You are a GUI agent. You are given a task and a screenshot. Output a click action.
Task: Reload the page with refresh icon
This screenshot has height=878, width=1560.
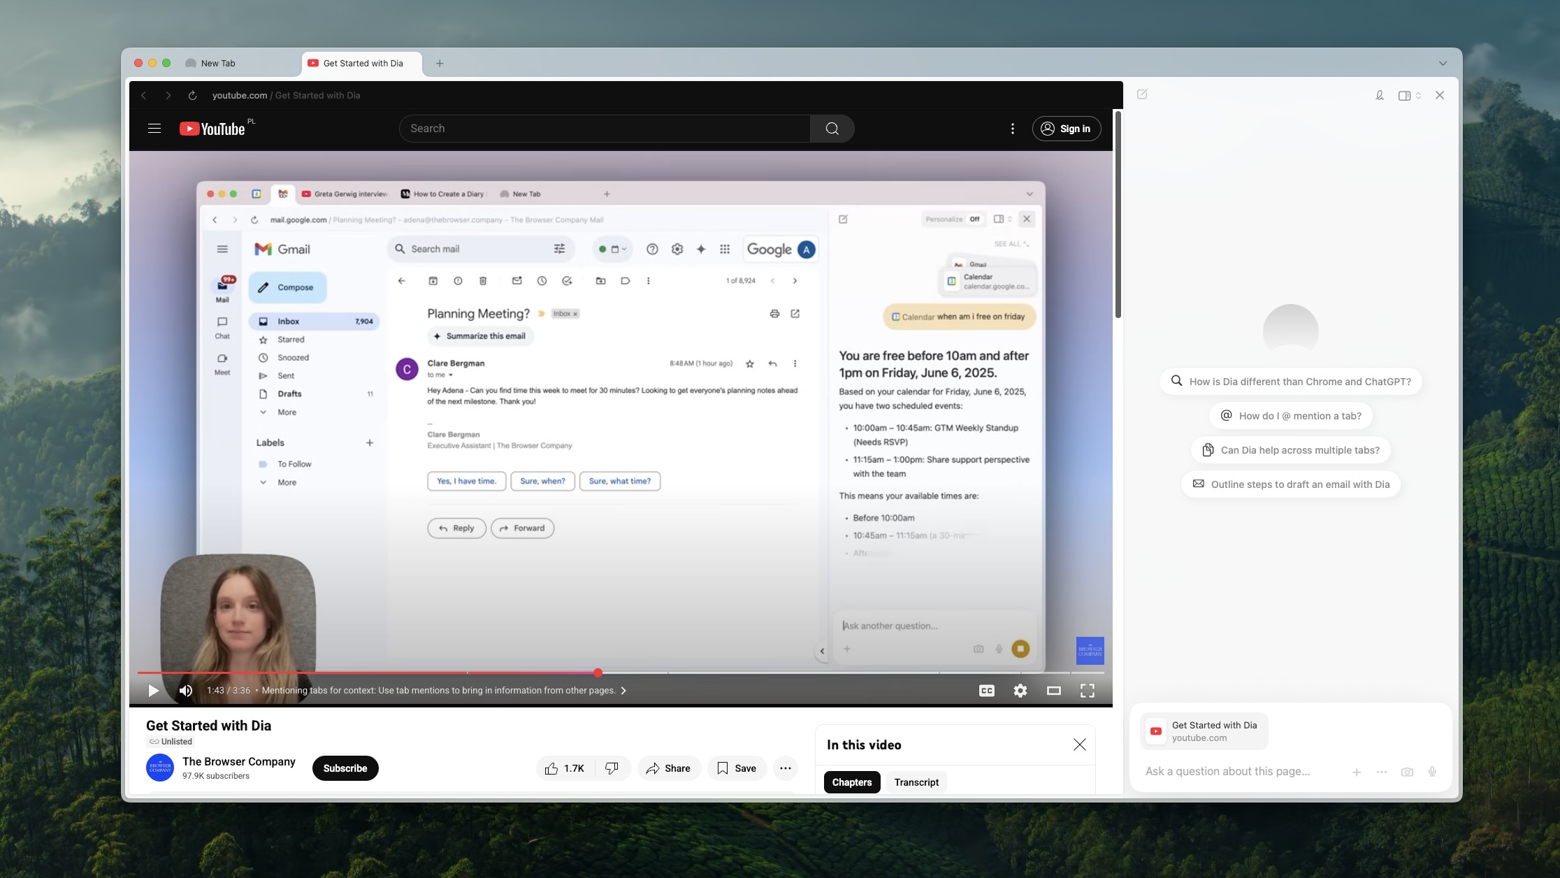[192, 95]
